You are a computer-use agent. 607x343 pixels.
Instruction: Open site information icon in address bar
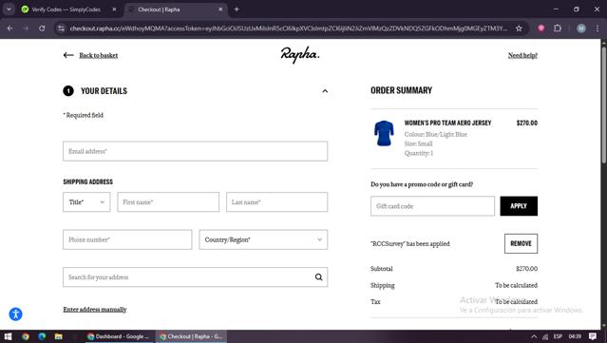(61, 29)
